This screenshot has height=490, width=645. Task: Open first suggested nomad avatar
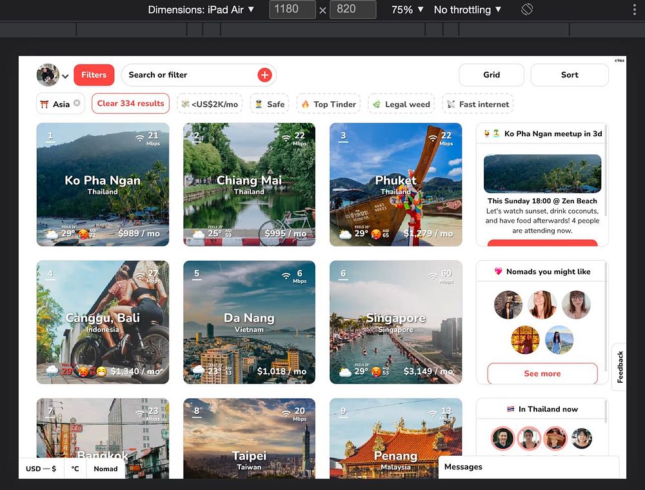point(508,305)
